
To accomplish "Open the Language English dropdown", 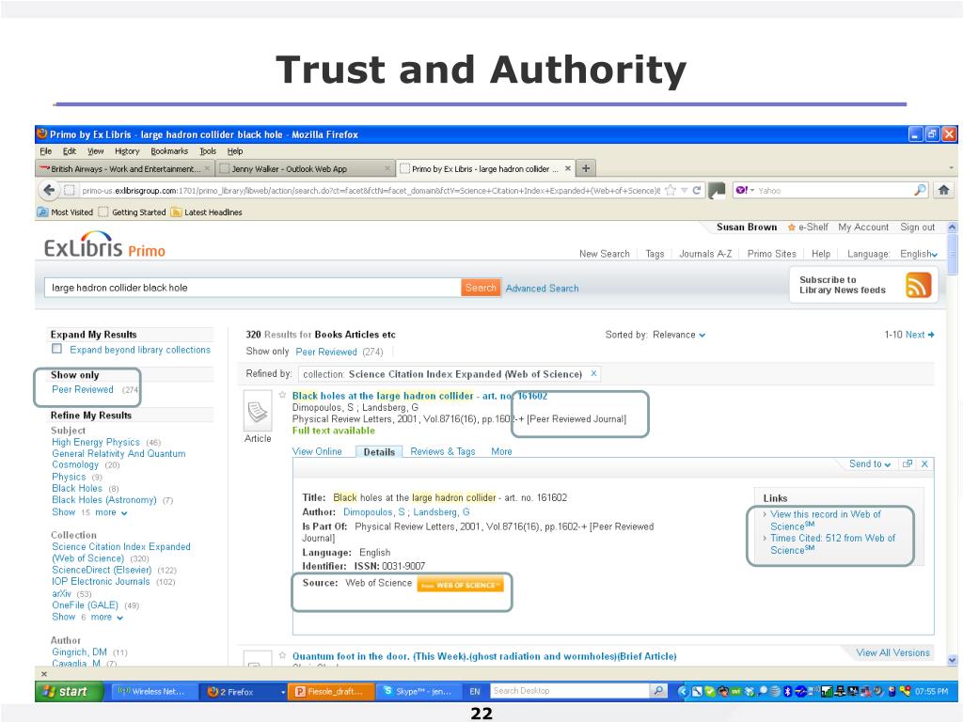I will coord(919,254).
